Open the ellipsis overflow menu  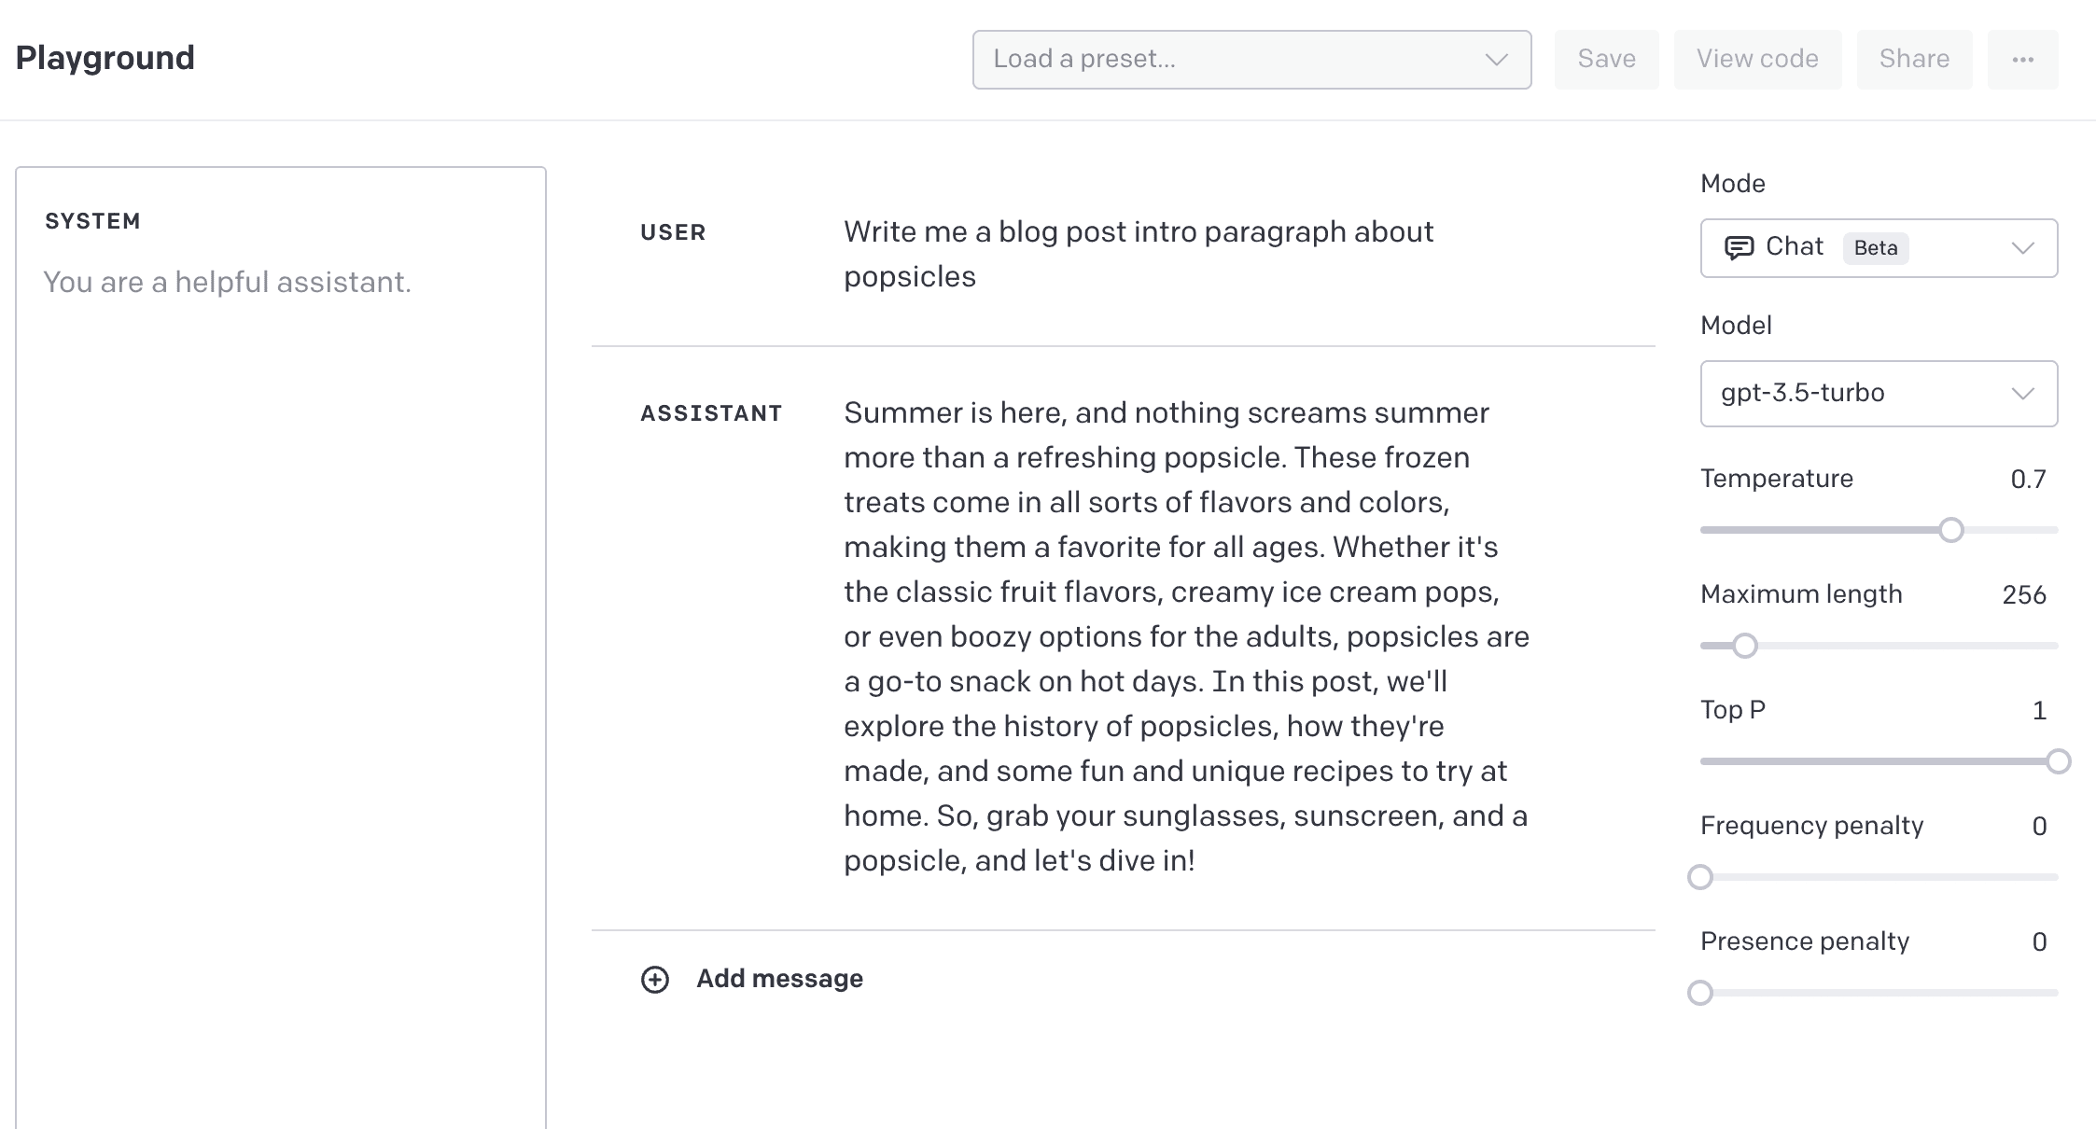pos(2022,58)
